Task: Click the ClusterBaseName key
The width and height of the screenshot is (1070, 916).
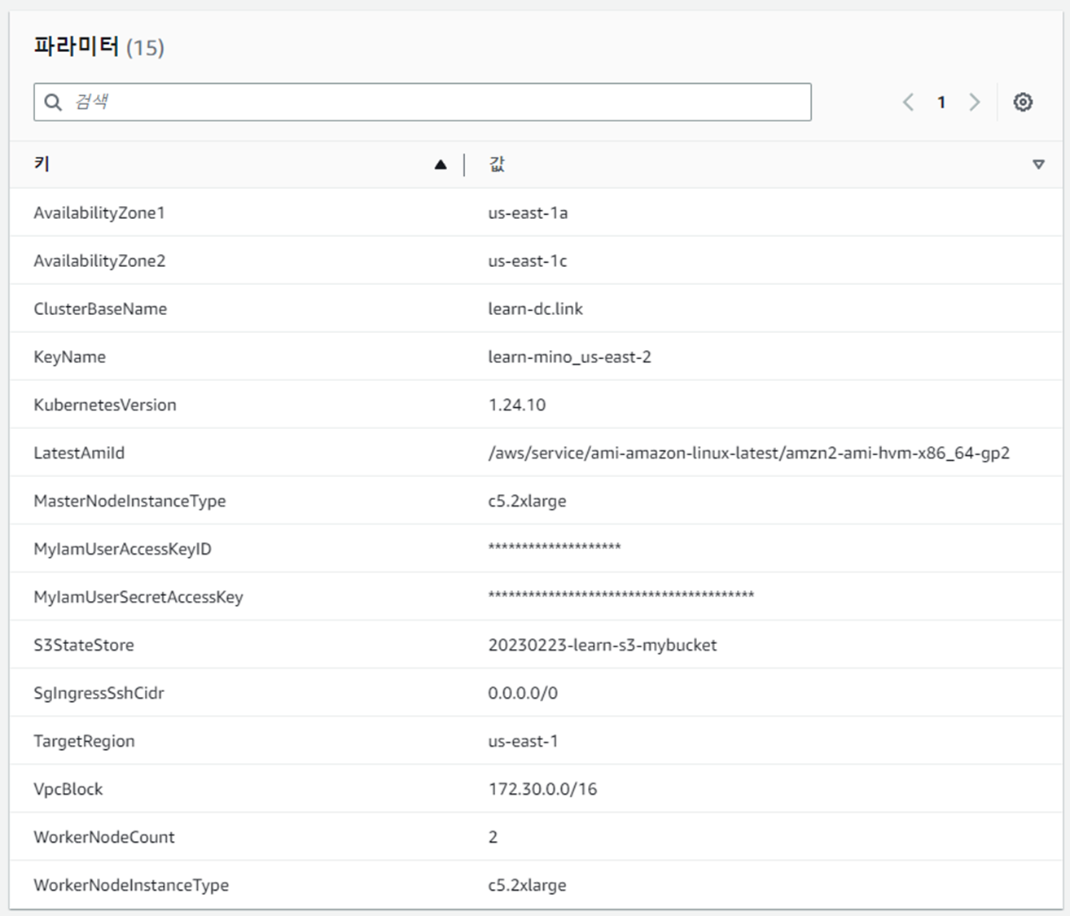Action: click(x=100, y=309)
